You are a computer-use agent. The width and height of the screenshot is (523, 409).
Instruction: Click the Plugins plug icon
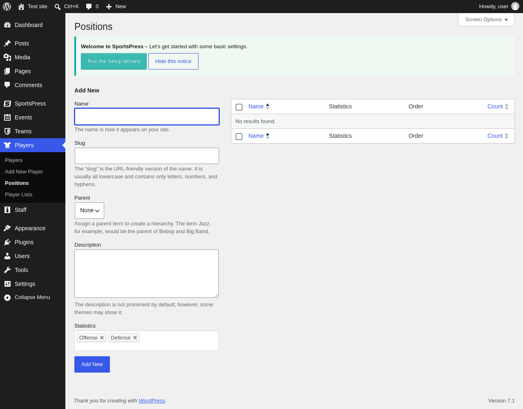7,242
